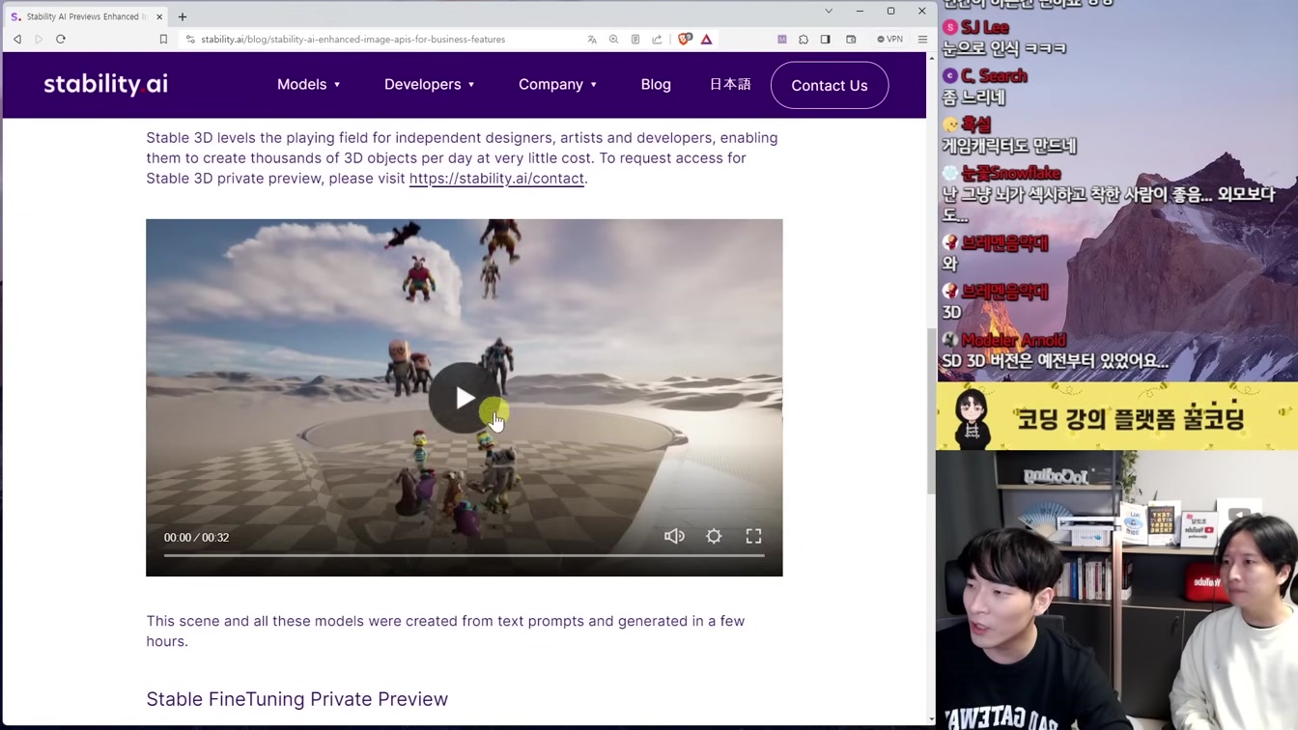Expand the Developers navigation menu

pyautogui.click(x=430, y=84)
